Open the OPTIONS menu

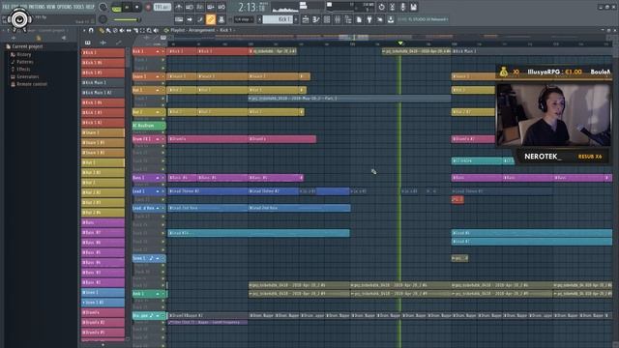coord(65,7)
